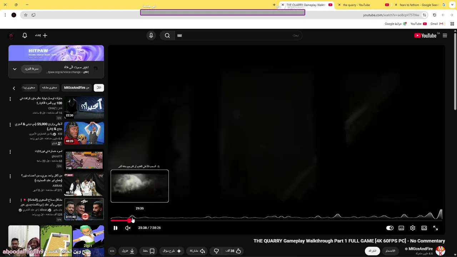Open the ad's learn more (معرفة المزيد) button
Image resolution: width=457 pixels, height=257 pixels.
pyautogui.click(x=31, y=69)
